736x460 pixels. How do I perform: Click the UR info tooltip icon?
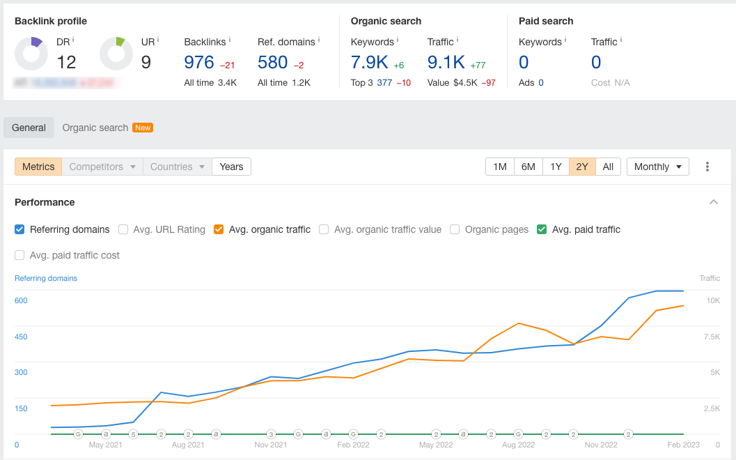pyautogui.click(x=157, y=40)
